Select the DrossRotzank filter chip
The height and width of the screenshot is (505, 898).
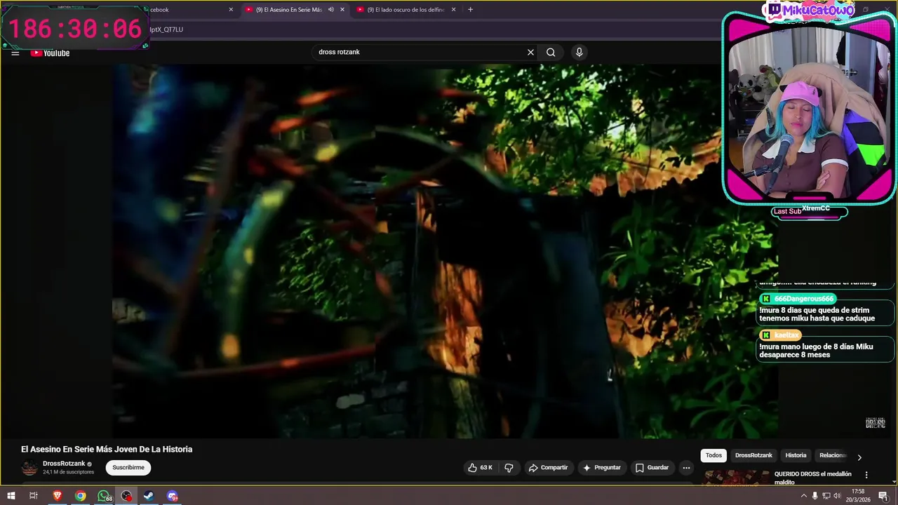[753, 456]
